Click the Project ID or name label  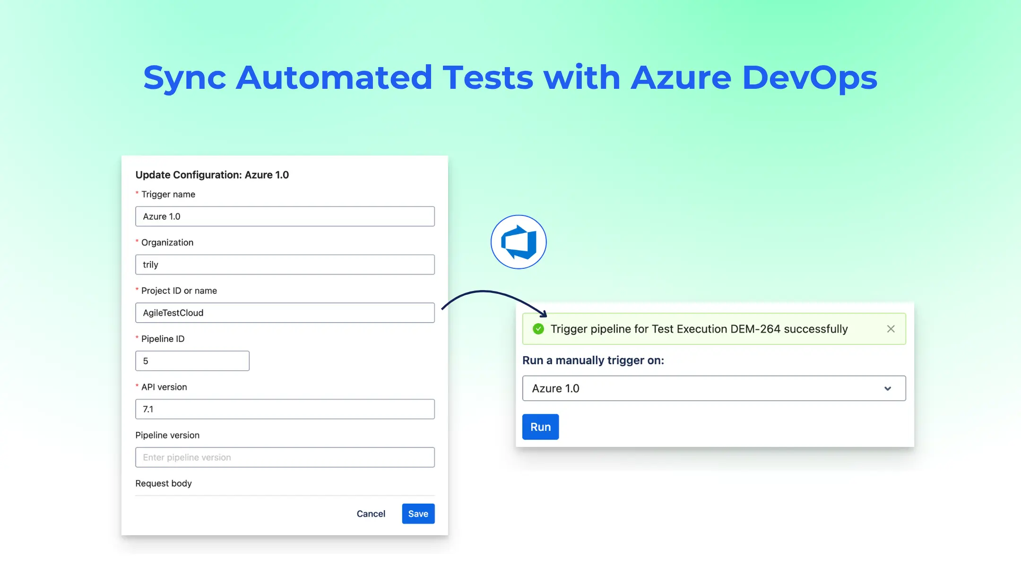tap(179, 291)
